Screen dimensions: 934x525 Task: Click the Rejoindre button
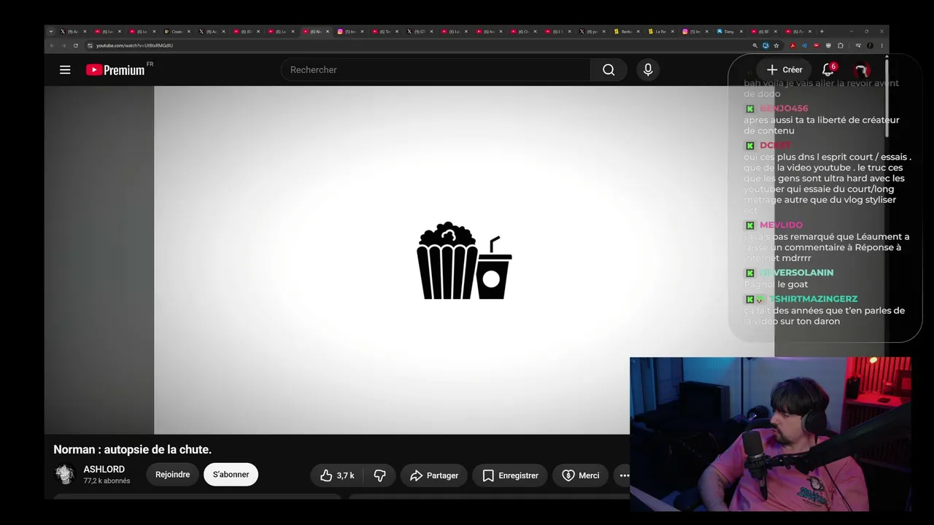point(172,475)
